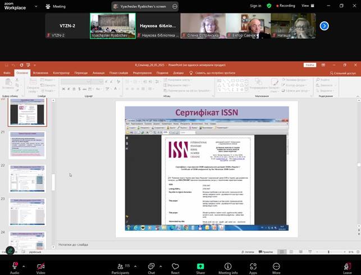Select Олена Острінська's video tile
361x275 pixels.
point(203,26)
